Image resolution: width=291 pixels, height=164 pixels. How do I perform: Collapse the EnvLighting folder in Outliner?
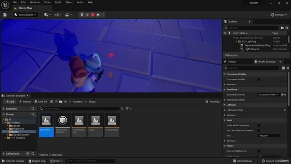[x=236, y=41]
